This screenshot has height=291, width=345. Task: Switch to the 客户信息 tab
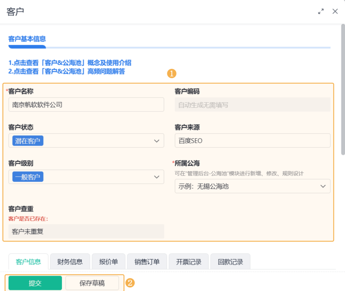[x=28, y=262]
